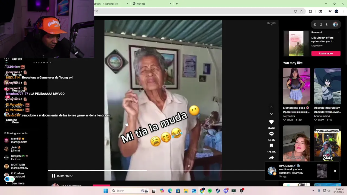
Task: Click the install app icon in address bar
Action: coord(295,11)
